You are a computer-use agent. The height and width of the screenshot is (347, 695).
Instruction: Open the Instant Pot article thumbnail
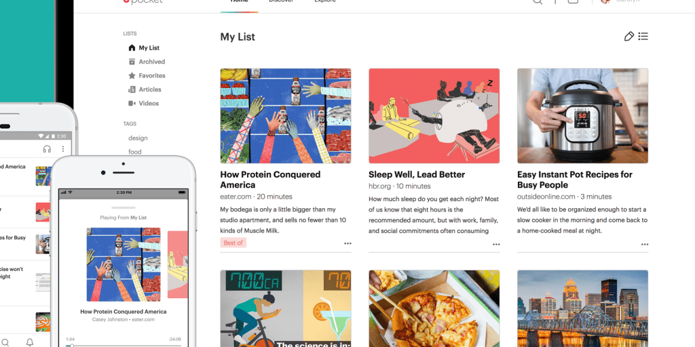click(582, 116)
